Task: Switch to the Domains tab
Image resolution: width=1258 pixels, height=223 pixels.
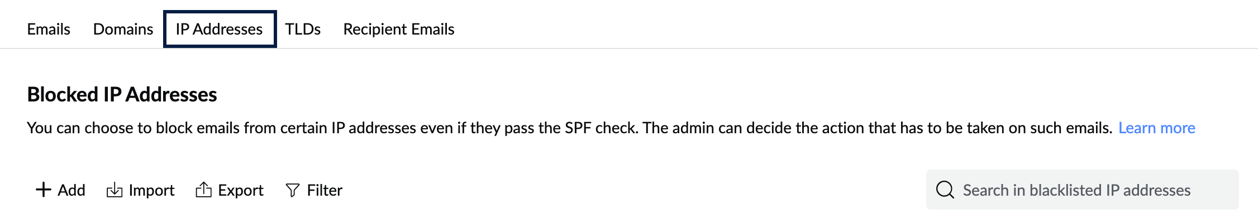Action: point(123,29)
